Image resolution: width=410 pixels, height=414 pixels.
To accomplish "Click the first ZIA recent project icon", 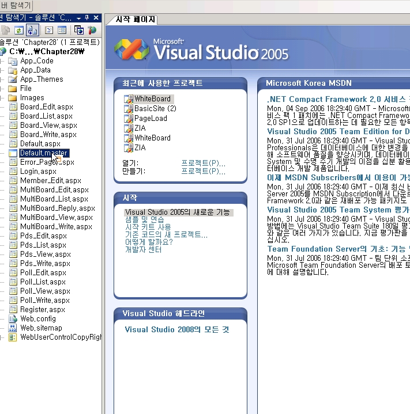I will click(129, 128).
